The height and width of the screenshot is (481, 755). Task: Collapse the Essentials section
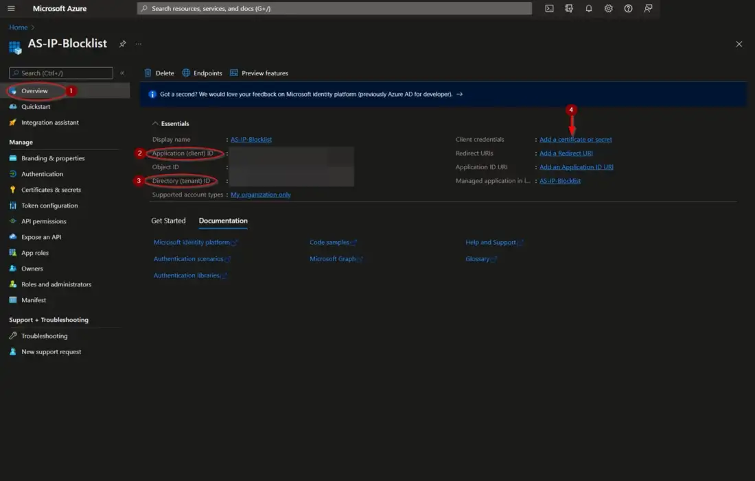pos(155,123)
